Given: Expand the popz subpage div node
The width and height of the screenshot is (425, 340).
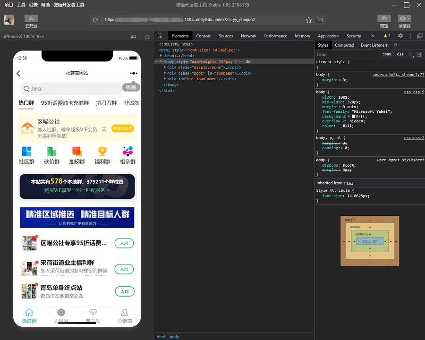Looking at the screenshot, I should 165,73.
